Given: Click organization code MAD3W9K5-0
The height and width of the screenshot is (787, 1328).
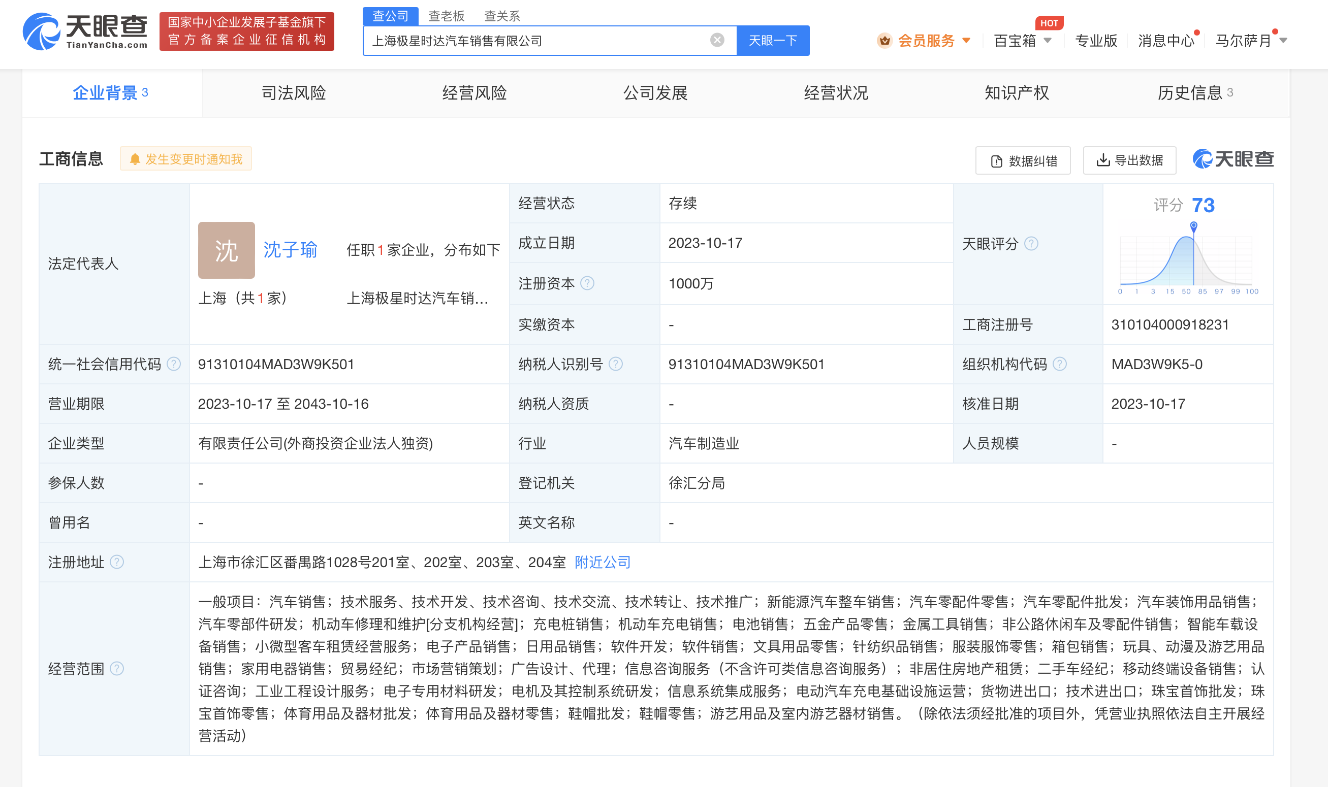Looking at the screenshot, I should click(1157, 365).
